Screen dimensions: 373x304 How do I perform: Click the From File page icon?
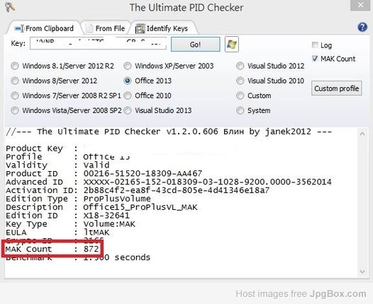[89, 29]
